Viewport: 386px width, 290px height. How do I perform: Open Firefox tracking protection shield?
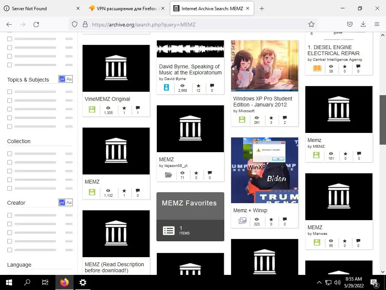pyautogui.click(x=75, y=24)
